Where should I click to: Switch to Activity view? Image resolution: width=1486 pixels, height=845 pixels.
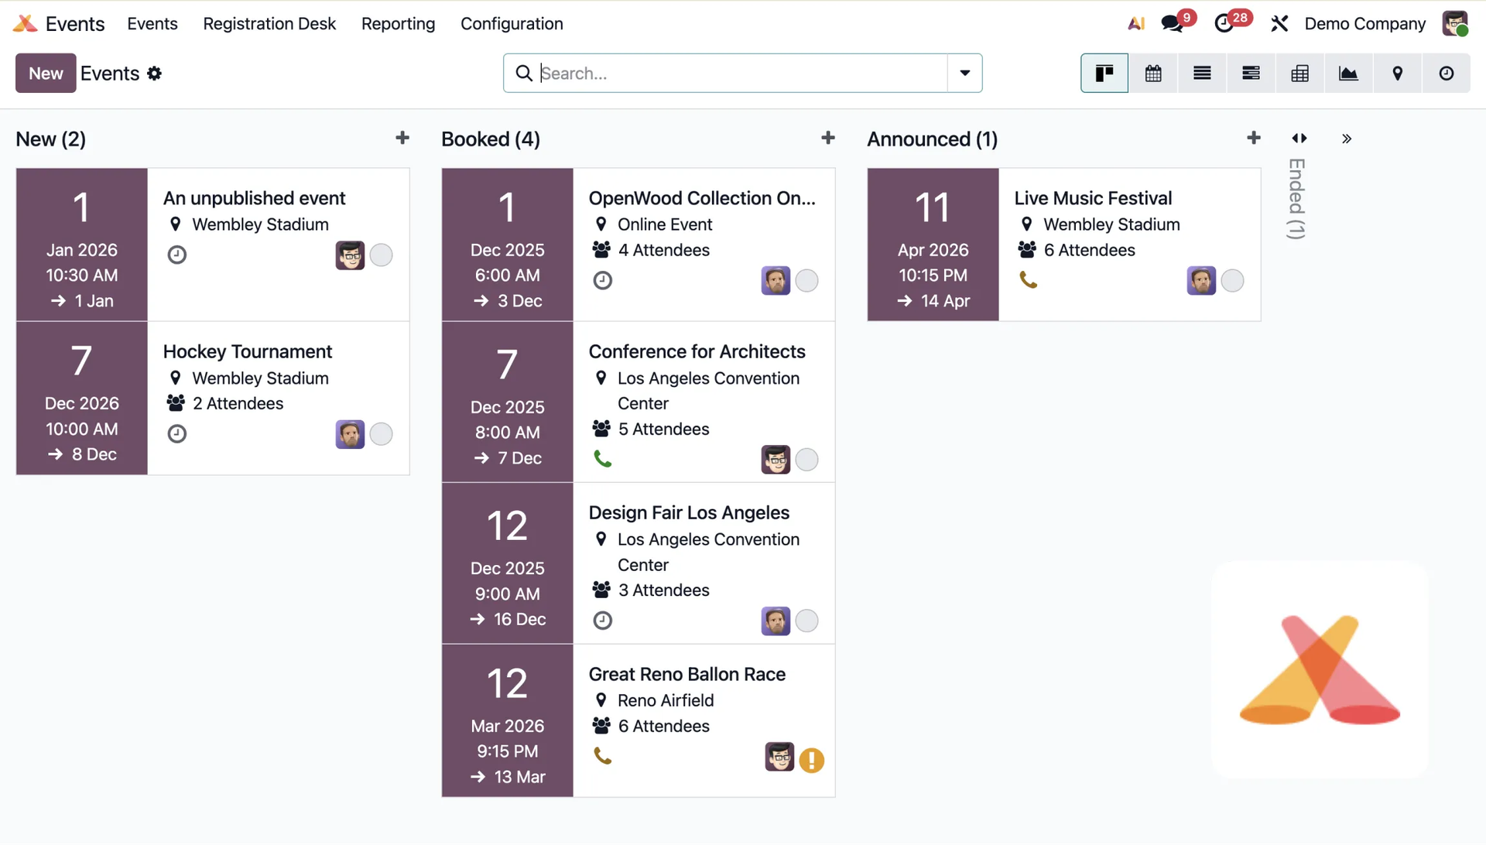[x=1447, y=74]
